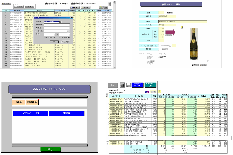Screen dimensions: 233x155
Task: Toggle the checkbox on the 荒利益高 column header
Action: [179, 95]
